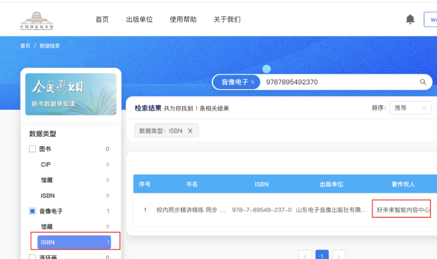This screenshot has width=437, height=259.
Task: Open 出版单位 in top navigation
Action: [139, 19]
